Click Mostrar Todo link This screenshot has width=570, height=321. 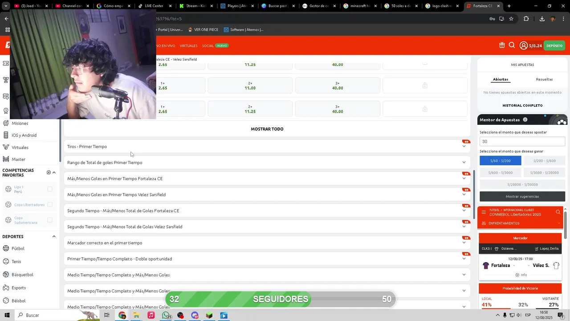[x=267, y=129]
